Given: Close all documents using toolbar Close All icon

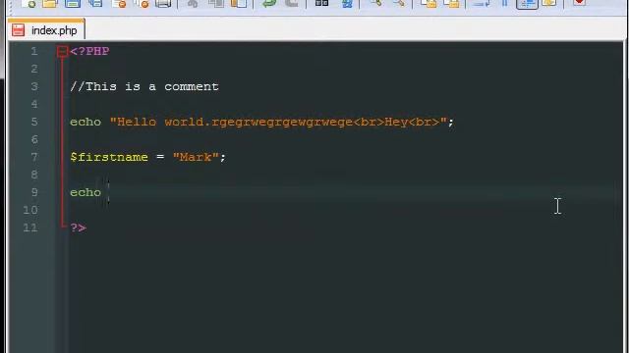Looking at the screenshot, I should click(142, 3).
